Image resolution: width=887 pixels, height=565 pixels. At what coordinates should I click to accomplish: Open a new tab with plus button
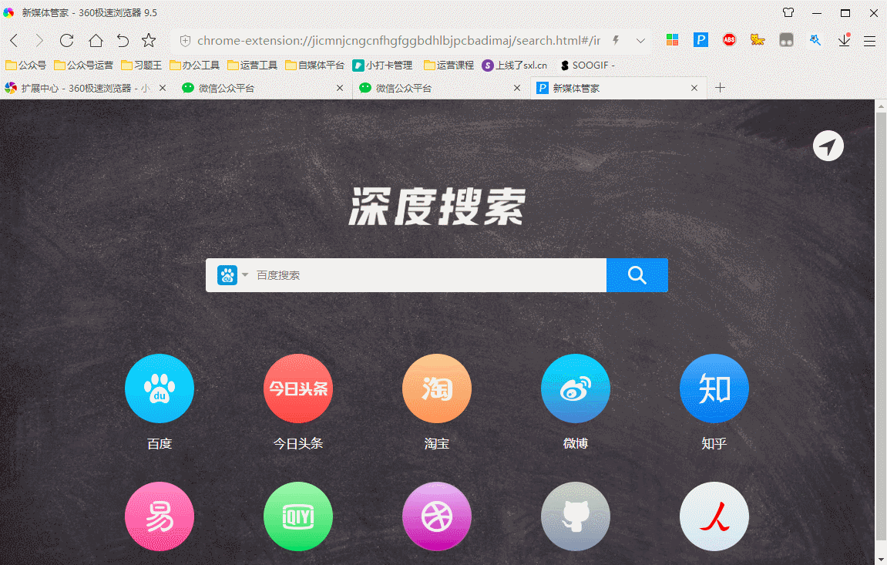(720, 88)
